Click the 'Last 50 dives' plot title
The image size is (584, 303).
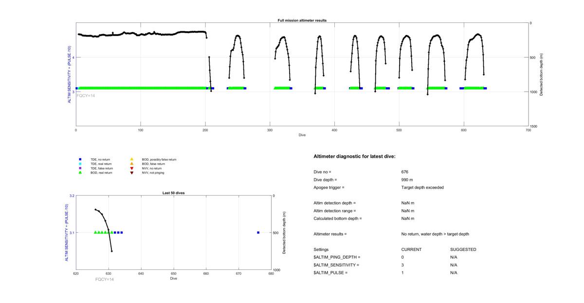click(x=173, y=193)
